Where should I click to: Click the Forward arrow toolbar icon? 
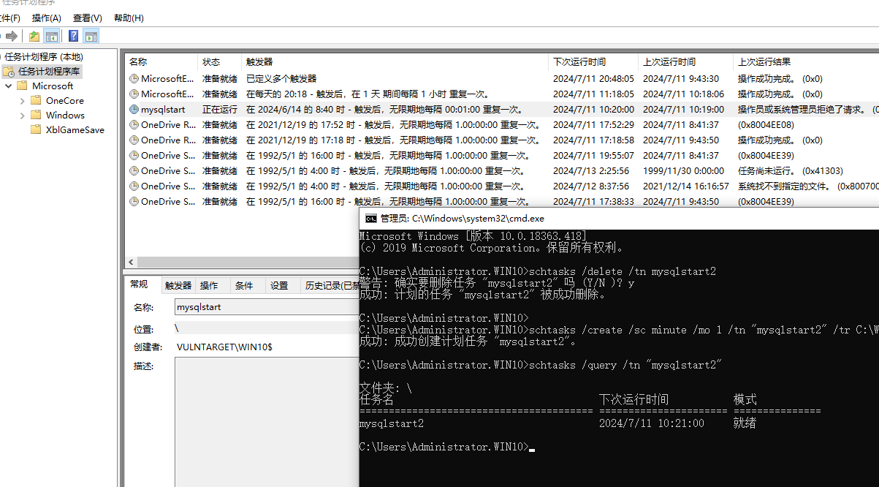pyautogui.click(x=12, y=36)
